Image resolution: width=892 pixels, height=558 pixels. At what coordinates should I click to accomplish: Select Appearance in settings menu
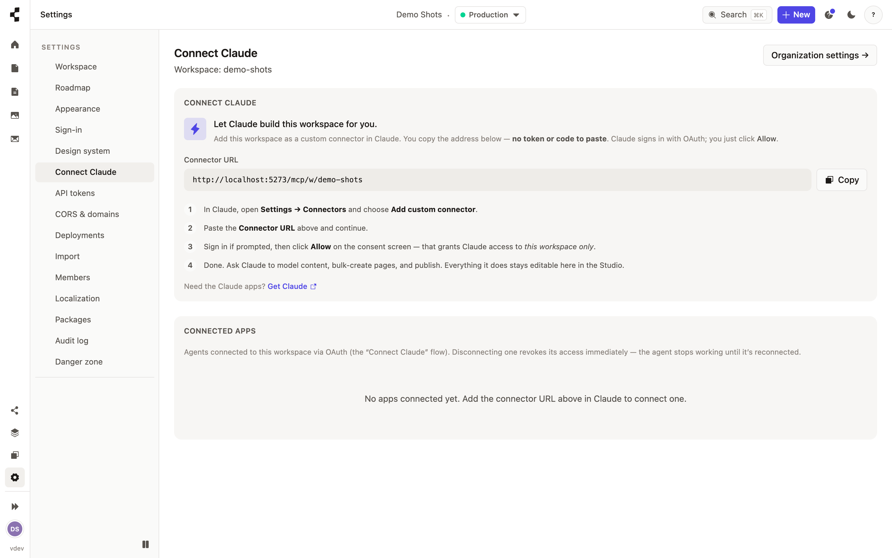point(95,109)
